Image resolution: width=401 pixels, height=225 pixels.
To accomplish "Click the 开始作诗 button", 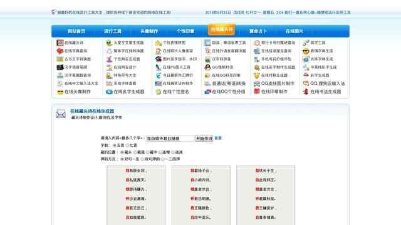I will 204,139.
